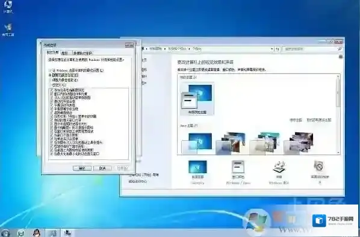Image resolution: width=360 pixels, height=237 pixels.
Task: Toggle 'Show thumbnails instead of icons' checkbox
Action: (52, 128)
